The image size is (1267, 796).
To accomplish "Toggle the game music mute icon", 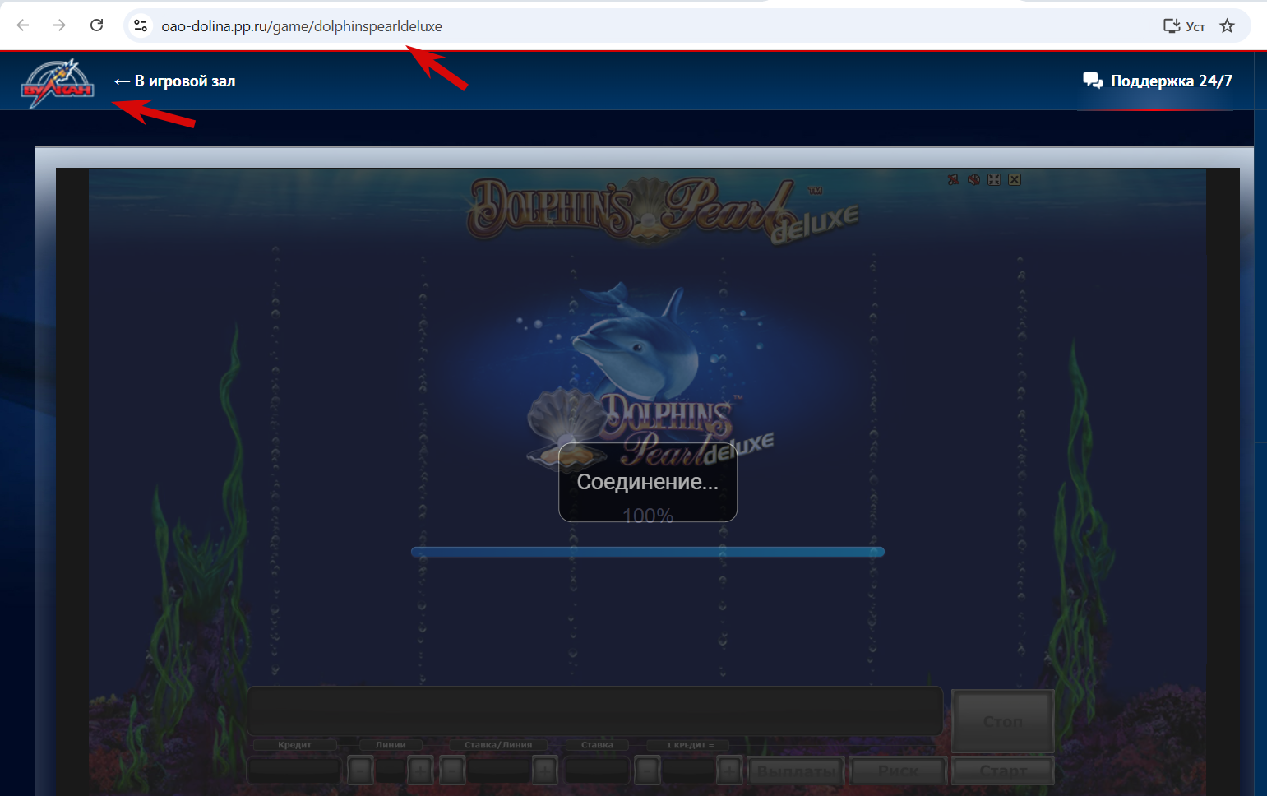I will click(x=954, y=179).
